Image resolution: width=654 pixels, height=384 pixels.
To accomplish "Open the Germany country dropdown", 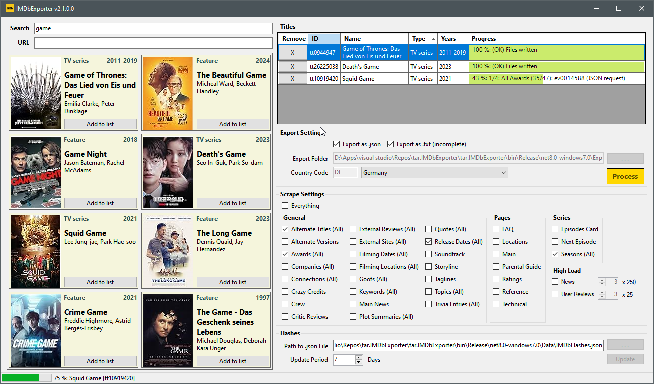I will (x=434, y=173).
